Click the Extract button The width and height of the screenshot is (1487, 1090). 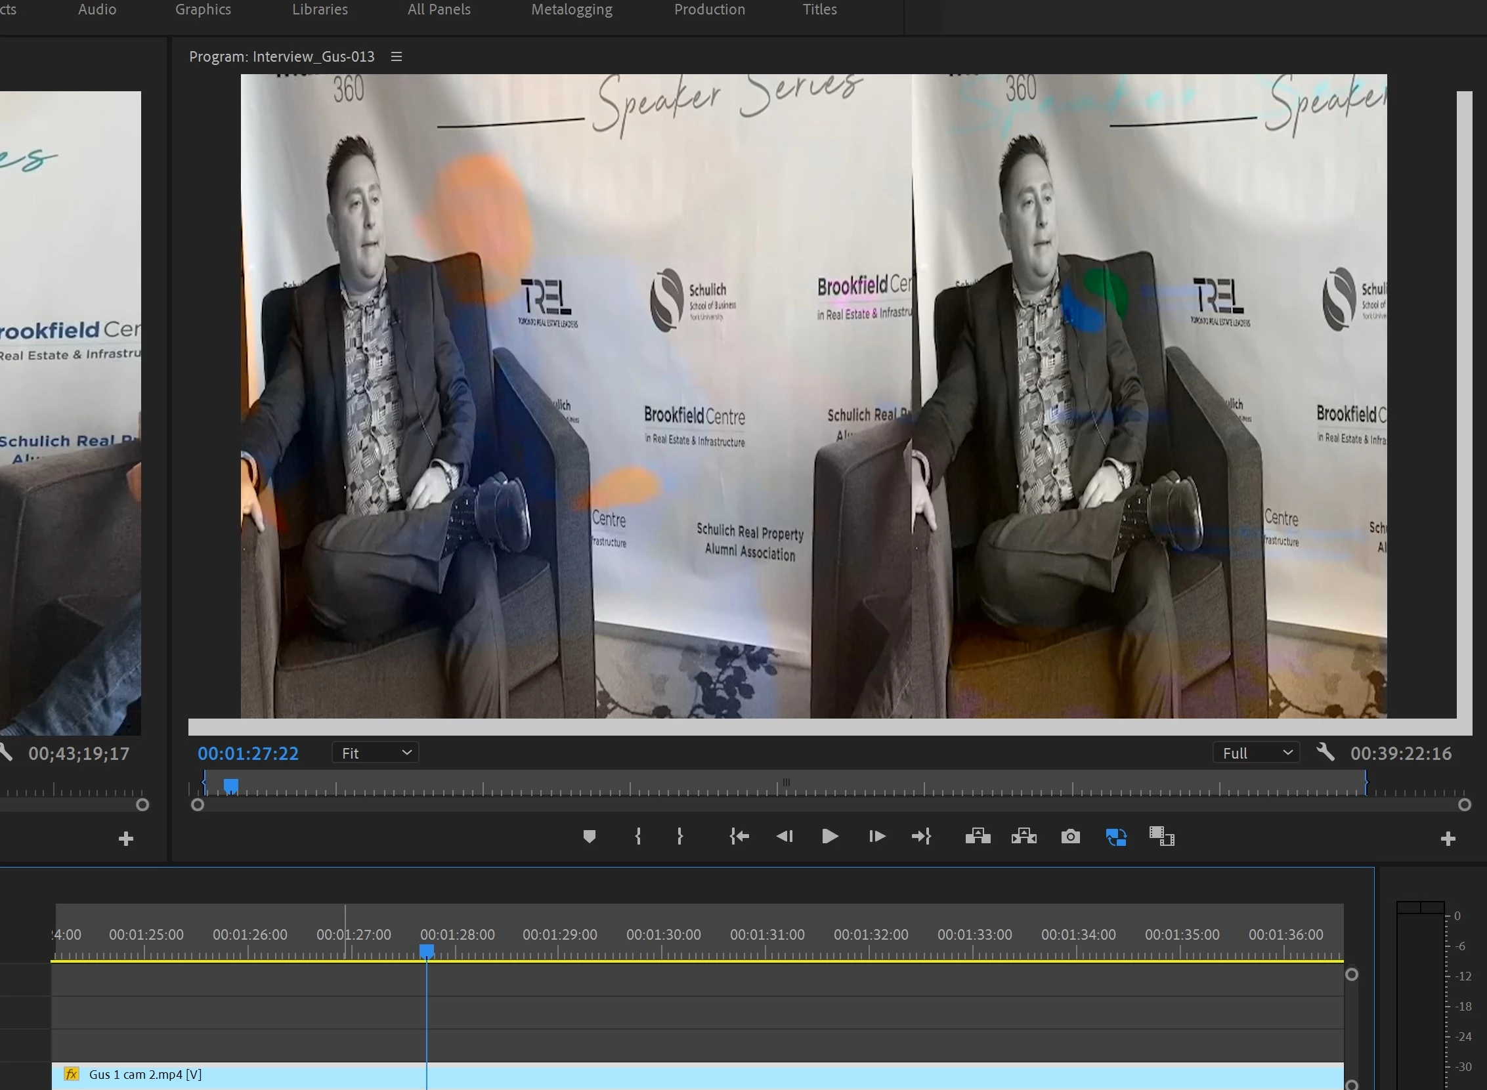click(1024, 837)
